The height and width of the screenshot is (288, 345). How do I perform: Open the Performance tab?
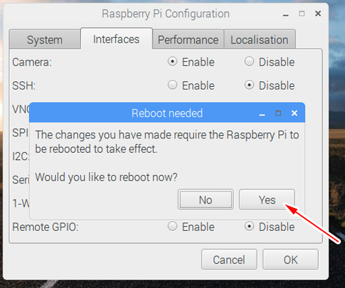(188, 39)
